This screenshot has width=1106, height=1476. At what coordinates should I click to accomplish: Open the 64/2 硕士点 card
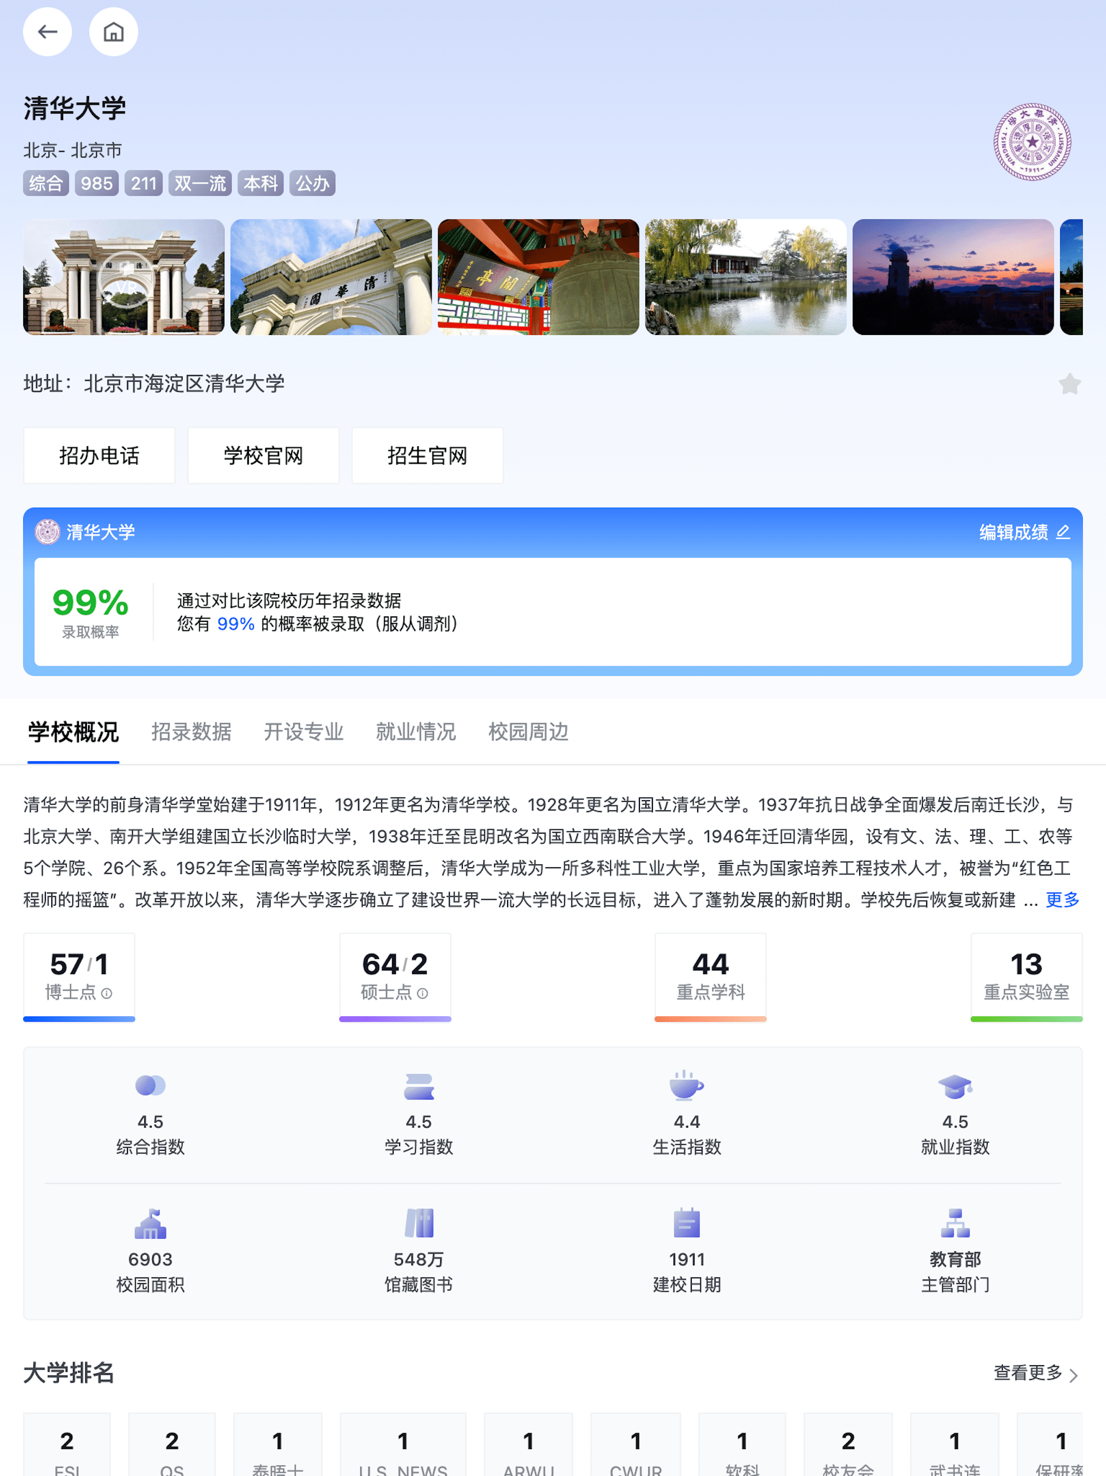coord(395,977)
